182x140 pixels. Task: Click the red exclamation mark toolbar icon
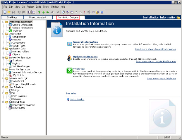(85, 12)
